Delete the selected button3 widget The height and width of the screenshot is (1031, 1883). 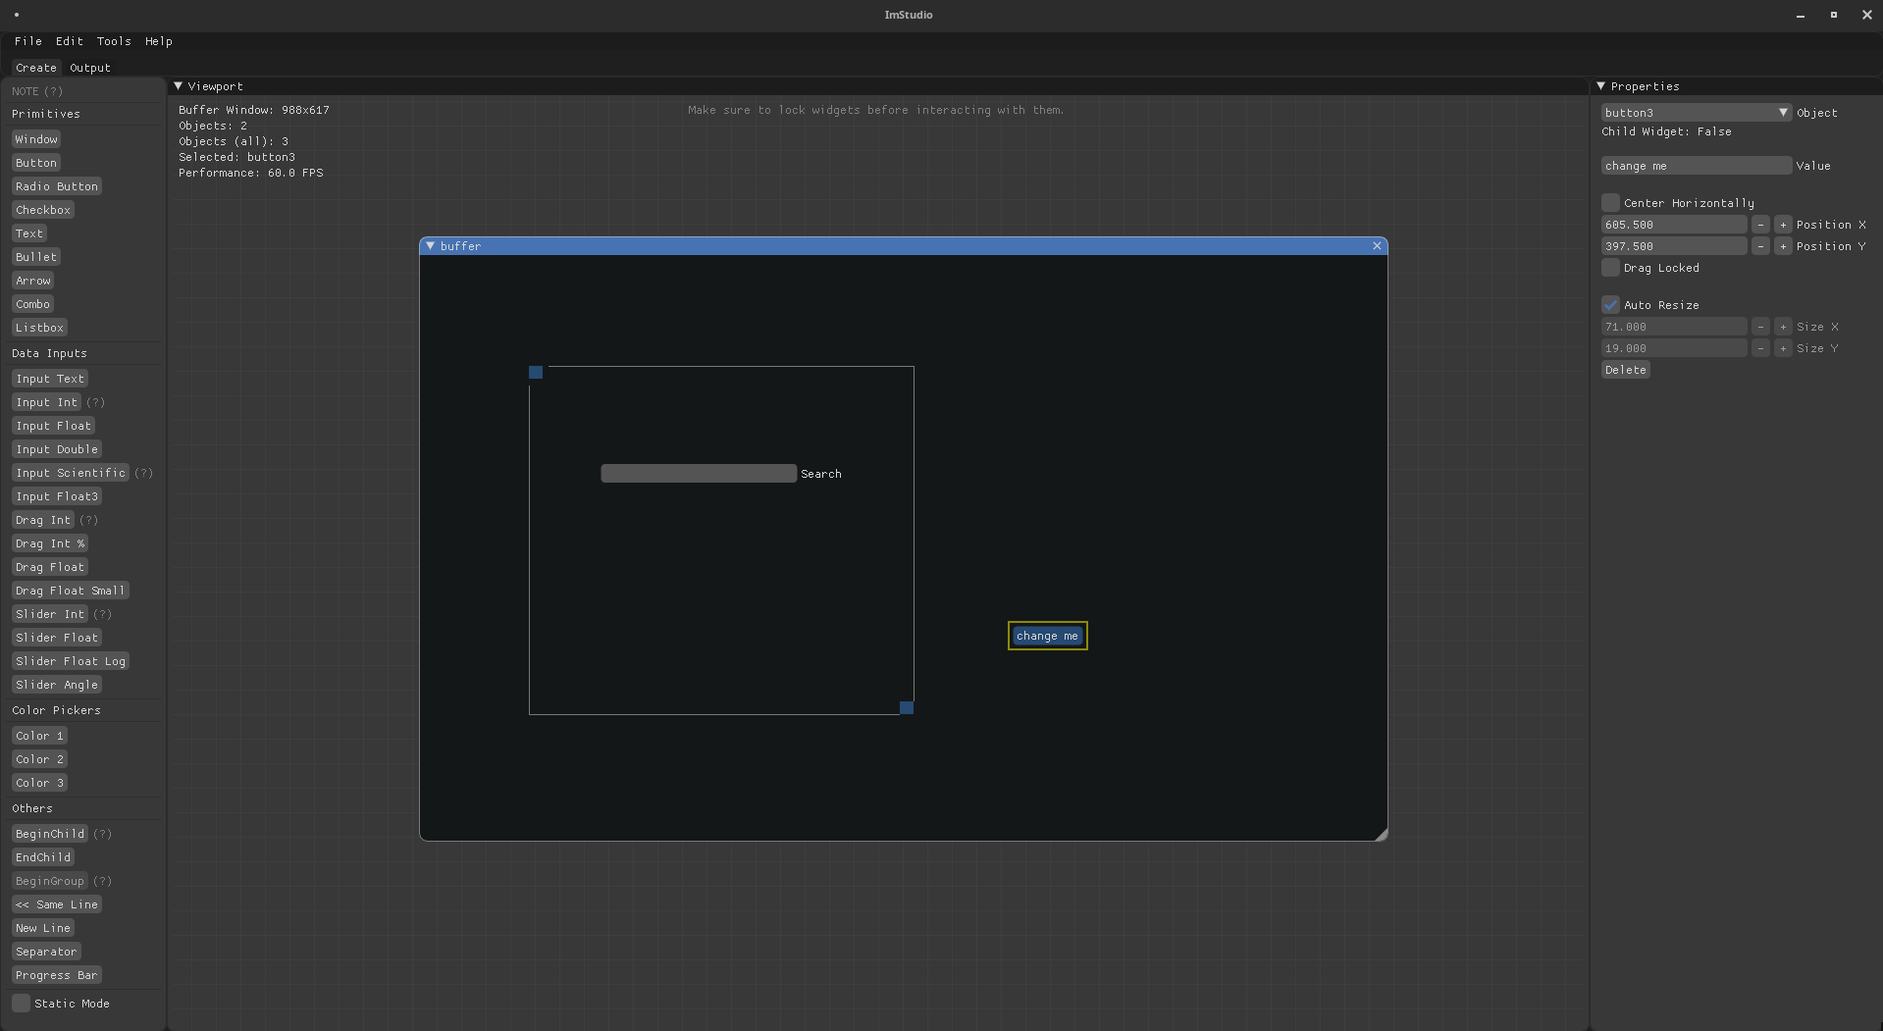coord(1625,370)
